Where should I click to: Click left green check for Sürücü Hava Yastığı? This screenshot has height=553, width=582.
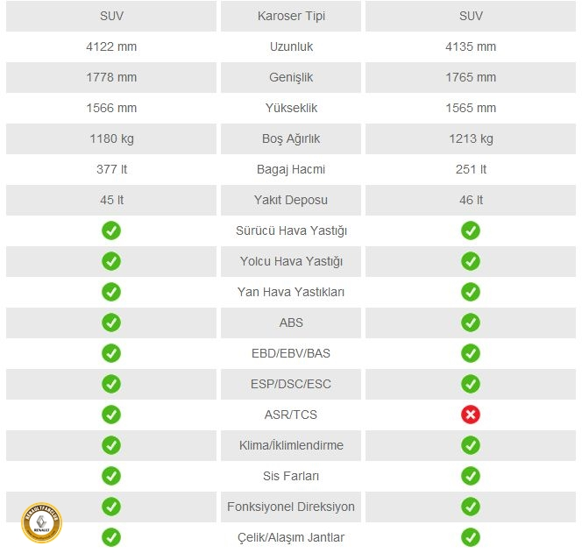[111, 230]
